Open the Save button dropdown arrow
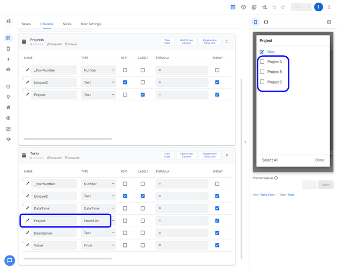The image size is (337, 270). [x=309, y=7]
